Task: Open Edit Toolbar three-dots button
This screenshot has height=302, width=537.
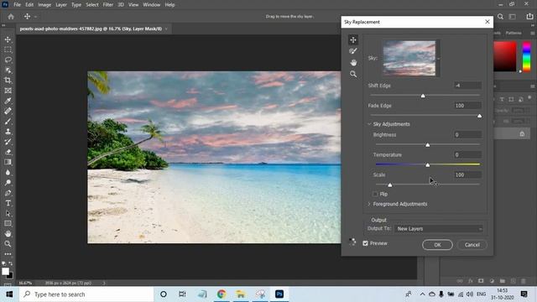Action: [x=8, y=254]
